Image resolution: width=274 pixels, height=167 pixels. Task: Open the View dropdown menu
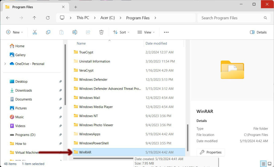(x=146, y=32)
